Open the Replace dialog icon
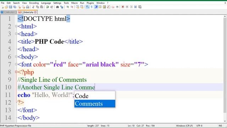 tap(62, 7)
